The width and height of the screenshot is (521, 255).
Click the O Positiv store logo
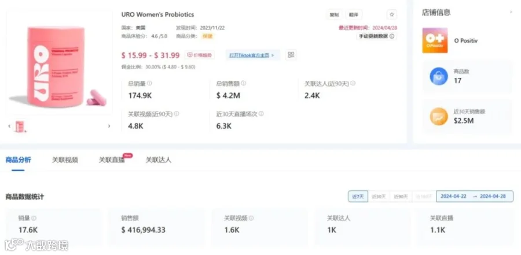[435, 40]
